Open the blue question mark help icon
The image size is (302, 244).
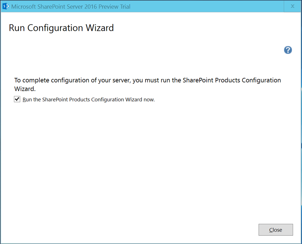coord(288,50)
